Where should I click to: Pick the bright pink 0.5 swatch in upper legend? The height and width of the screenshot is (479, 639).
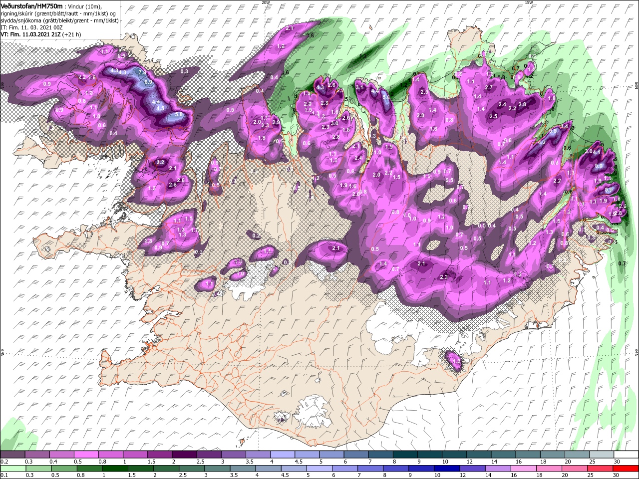86,455
